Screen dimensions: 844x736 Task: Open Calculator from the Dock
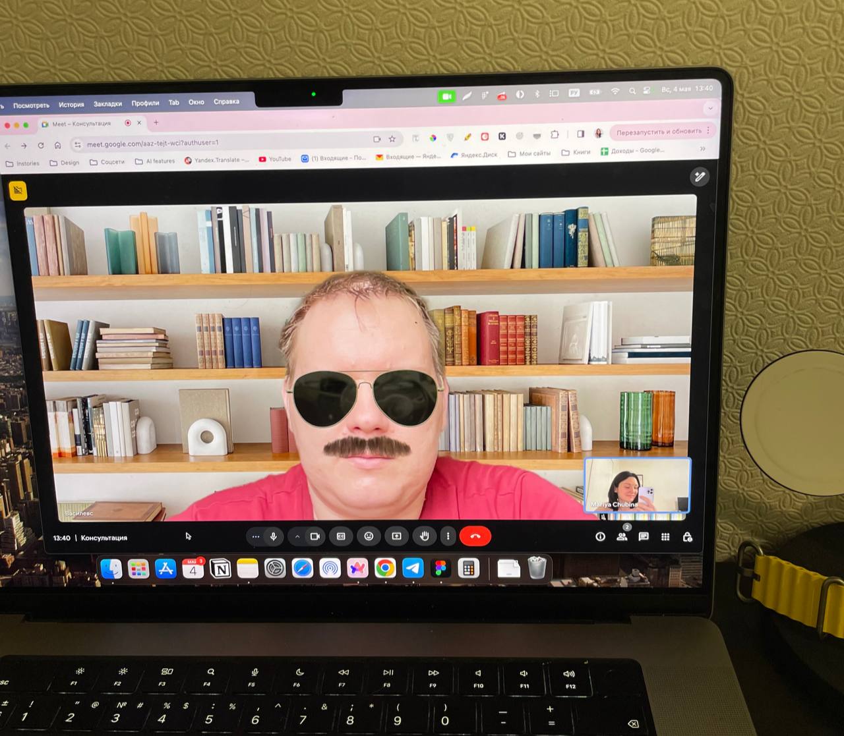click(468, 568)
